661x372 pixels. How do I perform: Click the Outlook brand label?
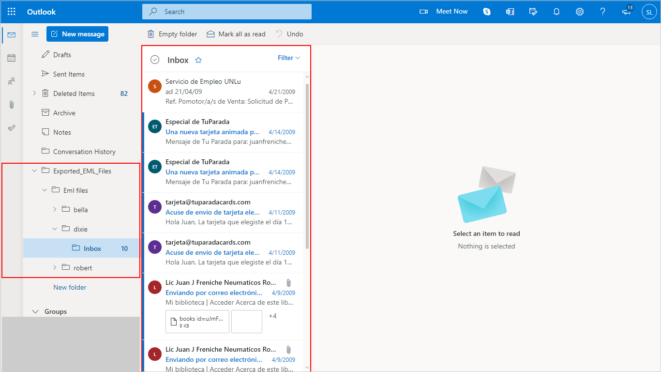(x=42, y=12)
